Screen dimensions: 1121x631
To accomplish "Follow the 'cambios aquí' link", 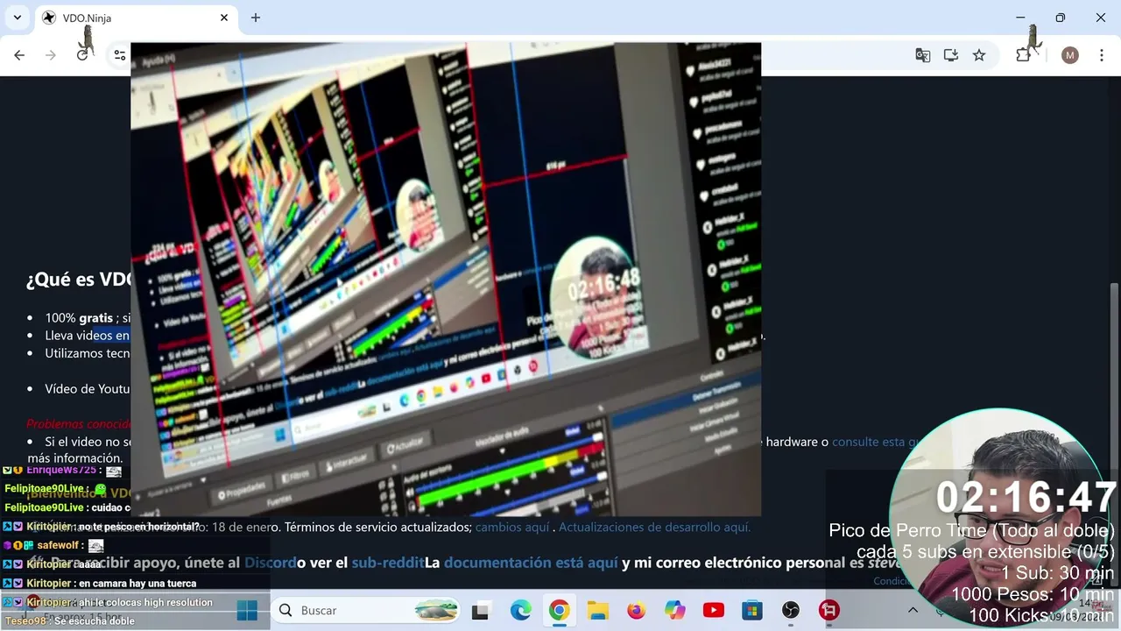I will pos(512,528).
